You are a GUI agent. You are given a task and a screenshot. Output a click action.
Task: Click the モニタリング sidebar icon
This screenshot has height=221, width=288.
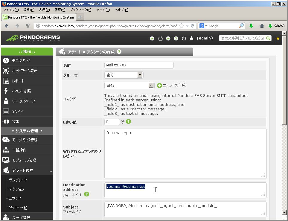coord(6,60)
